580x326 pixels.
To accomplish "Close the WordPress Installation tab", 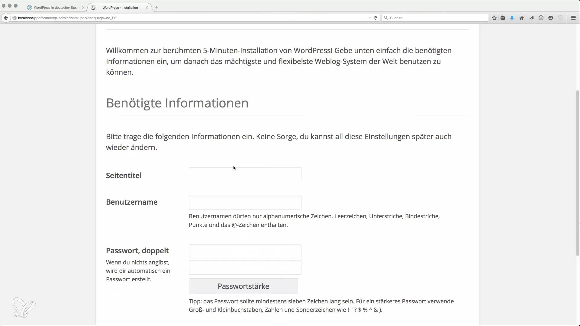I will (147, 8).
